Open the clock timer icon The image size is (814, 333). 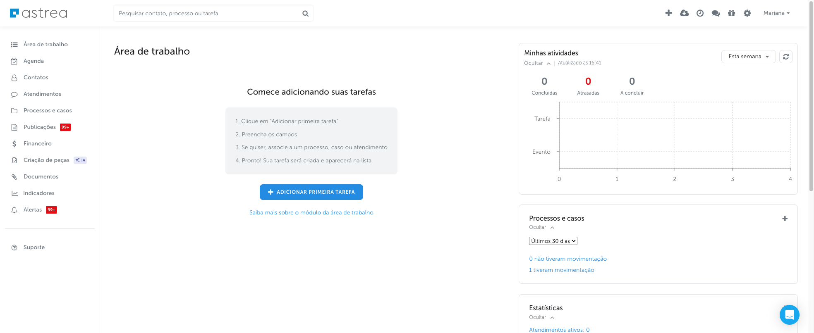pos(700,13)
